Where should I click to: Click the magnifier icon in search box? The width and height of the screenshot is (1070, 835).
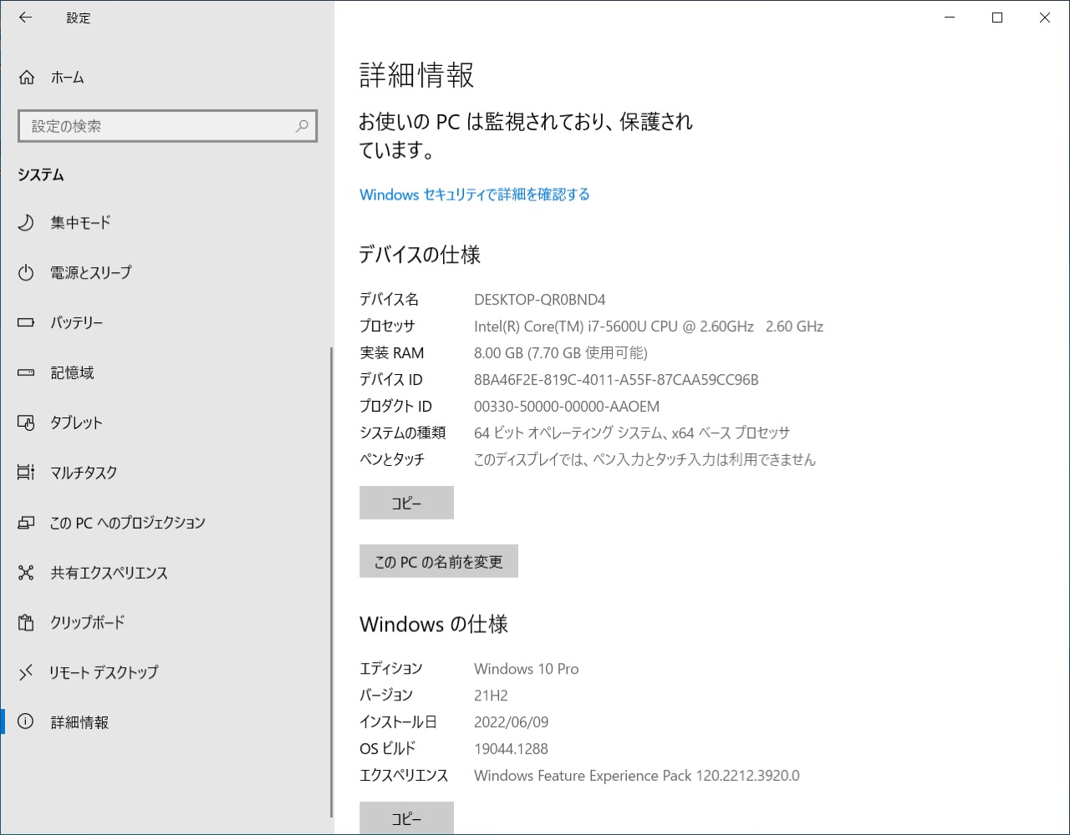pos(302,126)
